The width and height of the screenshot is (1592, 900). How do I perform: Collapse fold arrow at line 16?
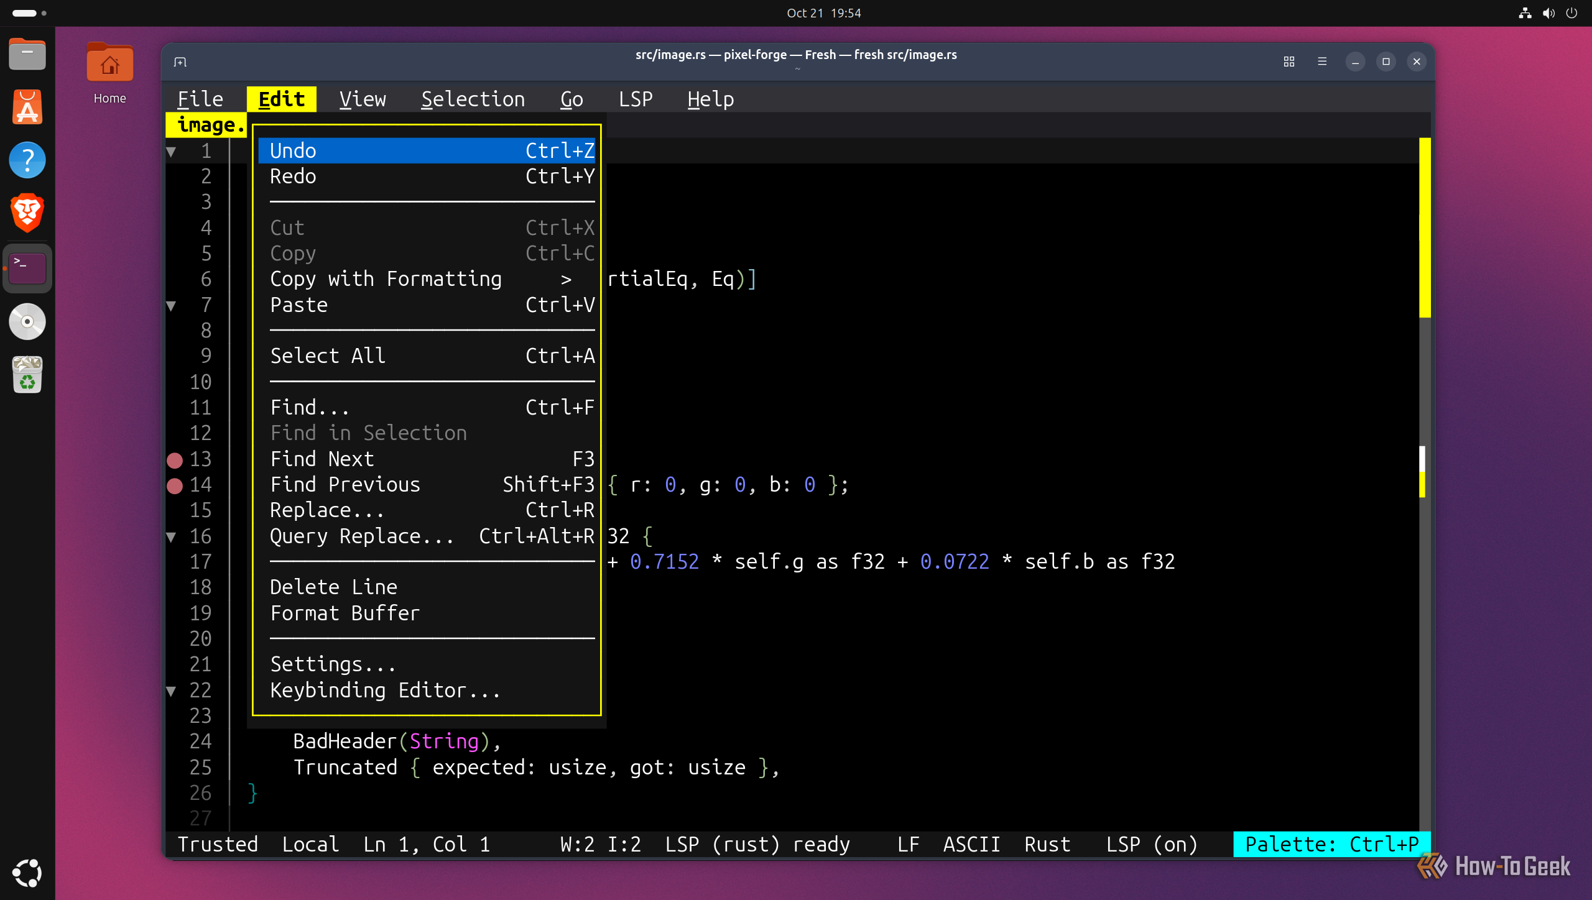click(172, 537)
